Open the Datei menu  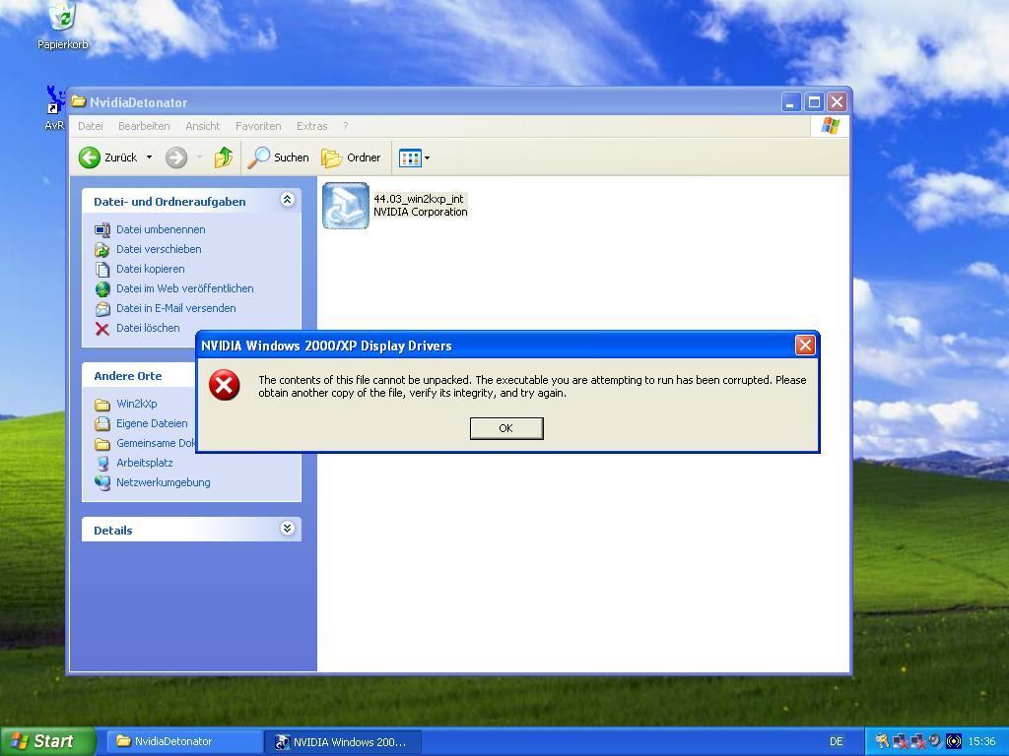point(90,126)
